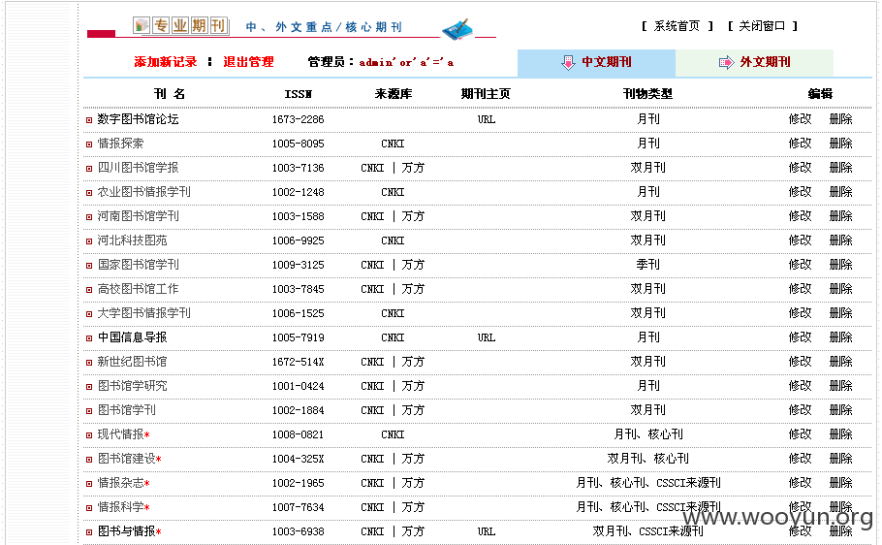Click the 刊名 column header
Viewport: 882px width, 545px height.
point(170,94)
